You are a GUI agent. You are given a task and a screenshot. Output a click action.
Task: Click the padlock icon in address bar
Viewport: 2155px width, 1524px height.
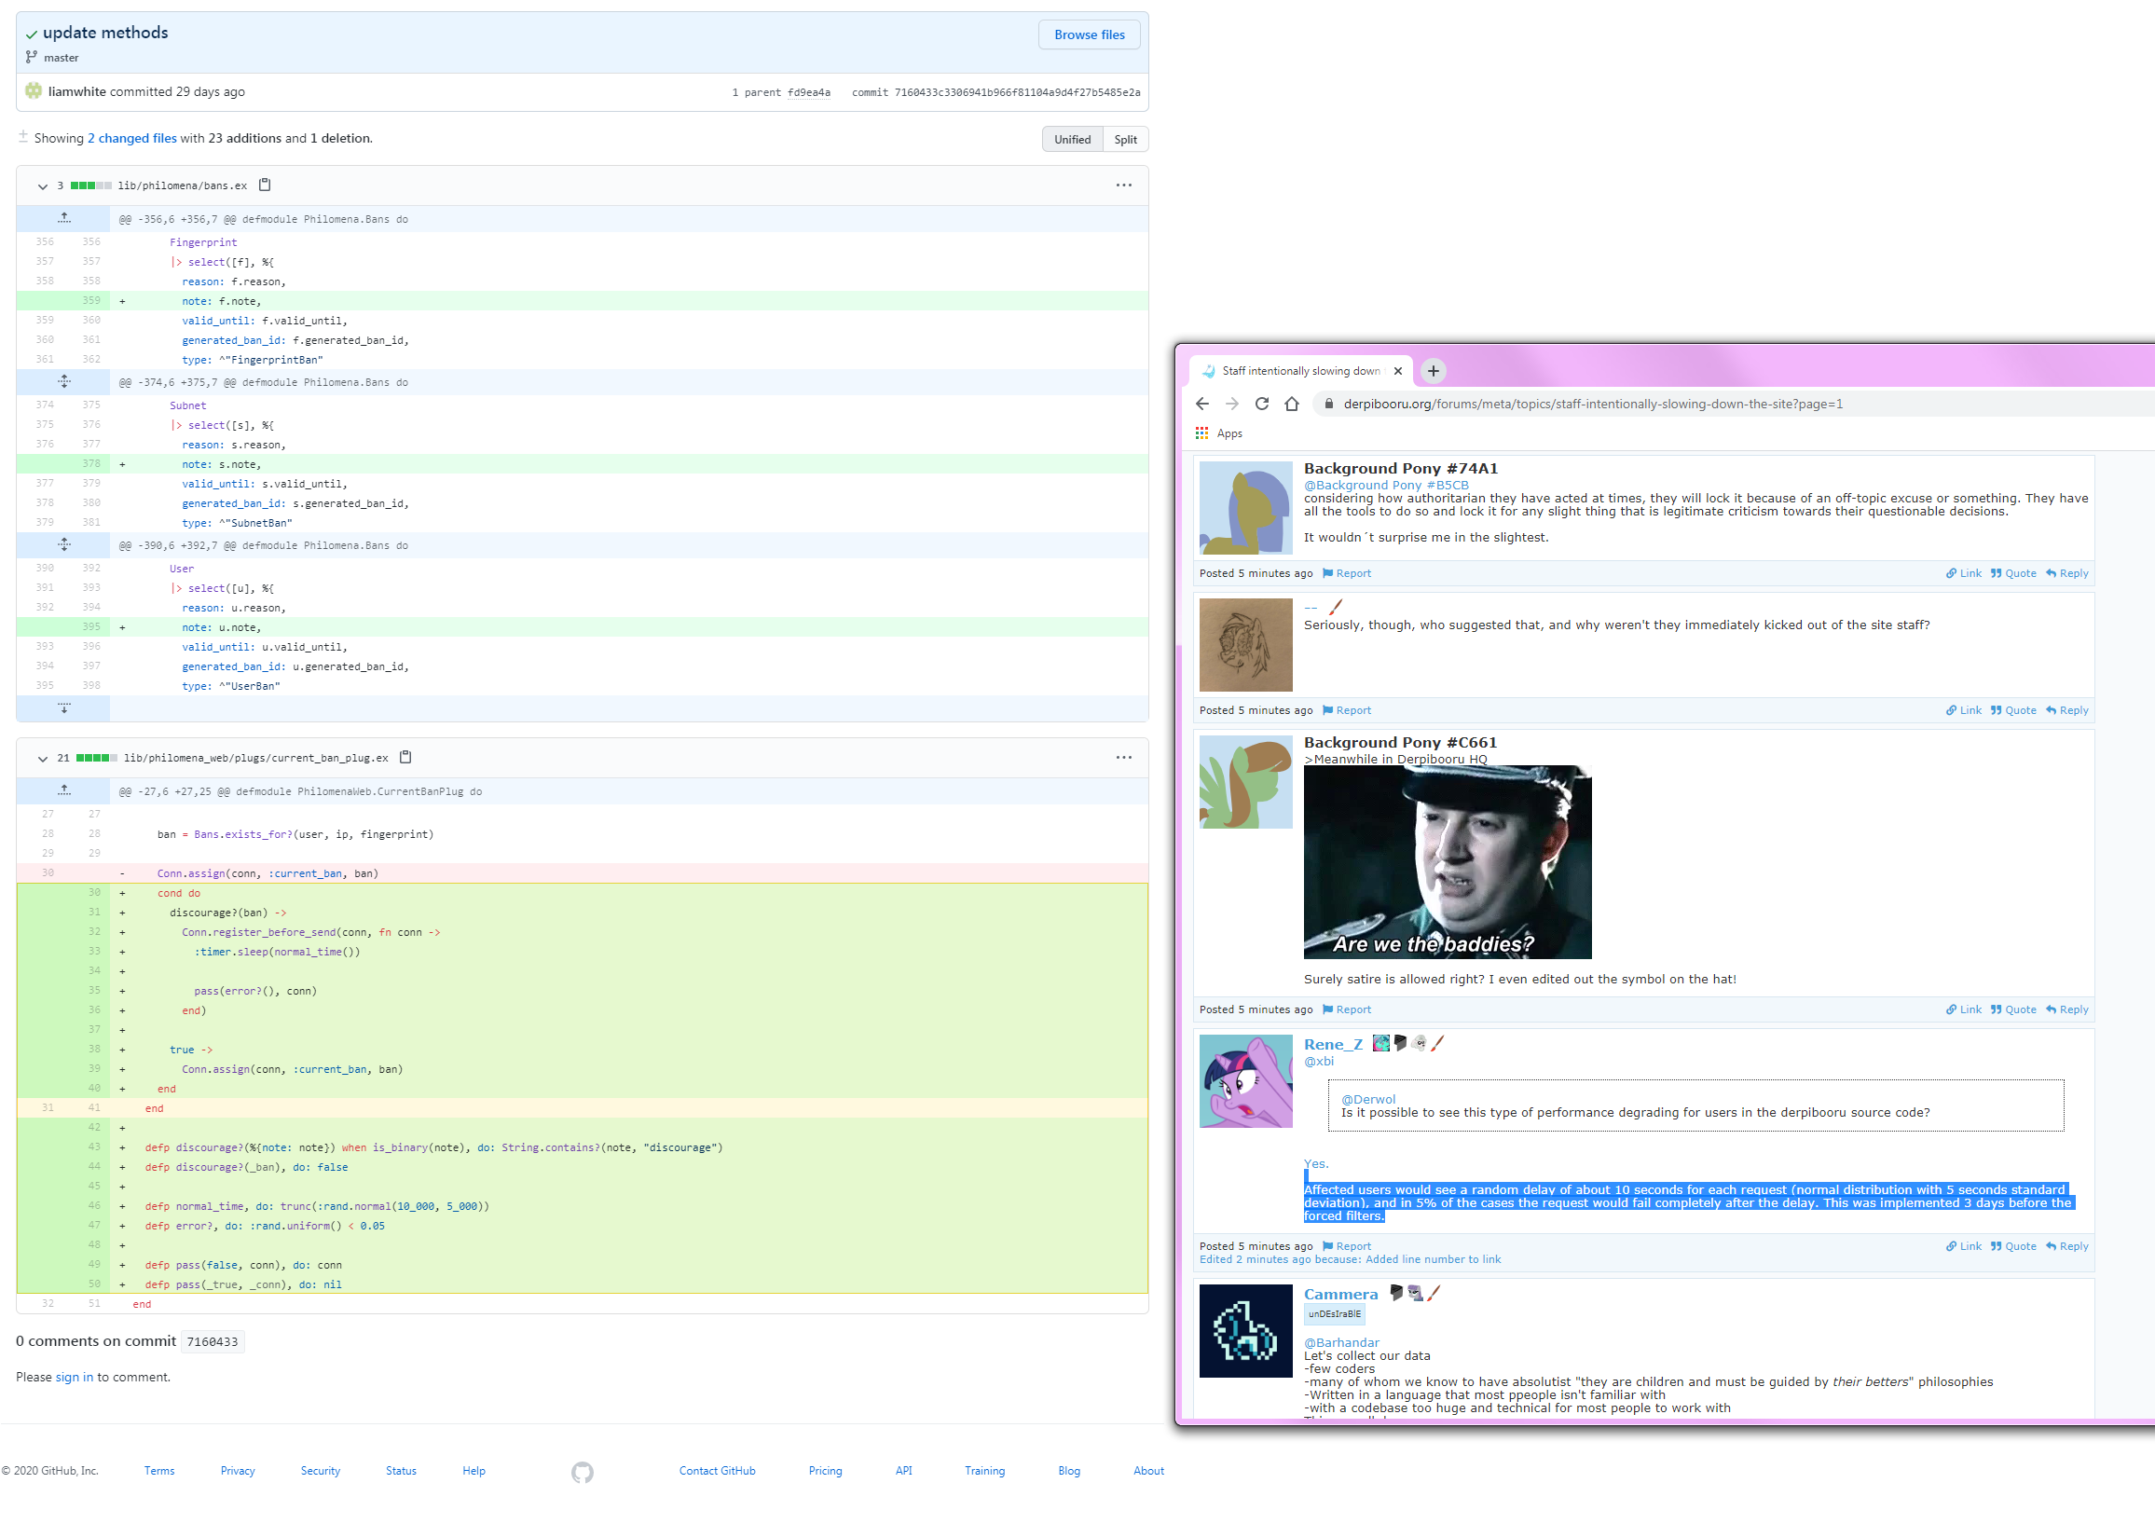click(1328, 405)
